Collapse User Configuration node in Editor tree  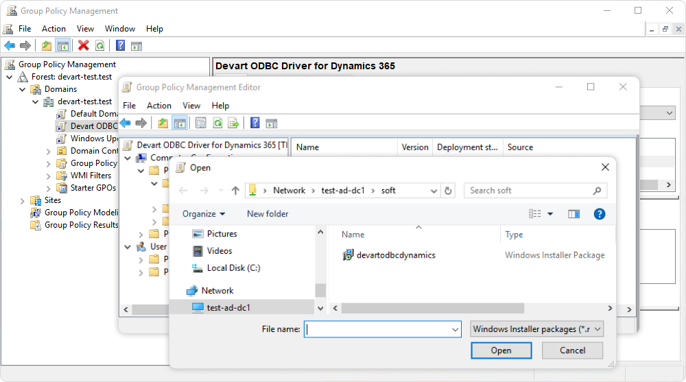point(128,247)
